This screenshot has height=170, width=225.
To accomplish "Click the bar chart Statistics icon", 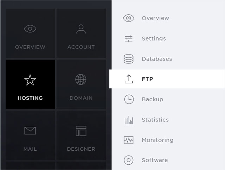I will pyautogui.click(x=129, y=120).
